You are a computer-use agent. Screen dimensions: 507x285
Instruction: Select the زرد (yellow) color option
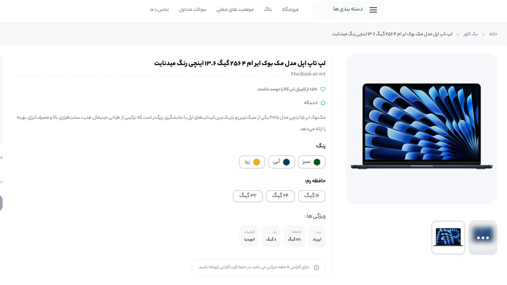click(252, 162)
